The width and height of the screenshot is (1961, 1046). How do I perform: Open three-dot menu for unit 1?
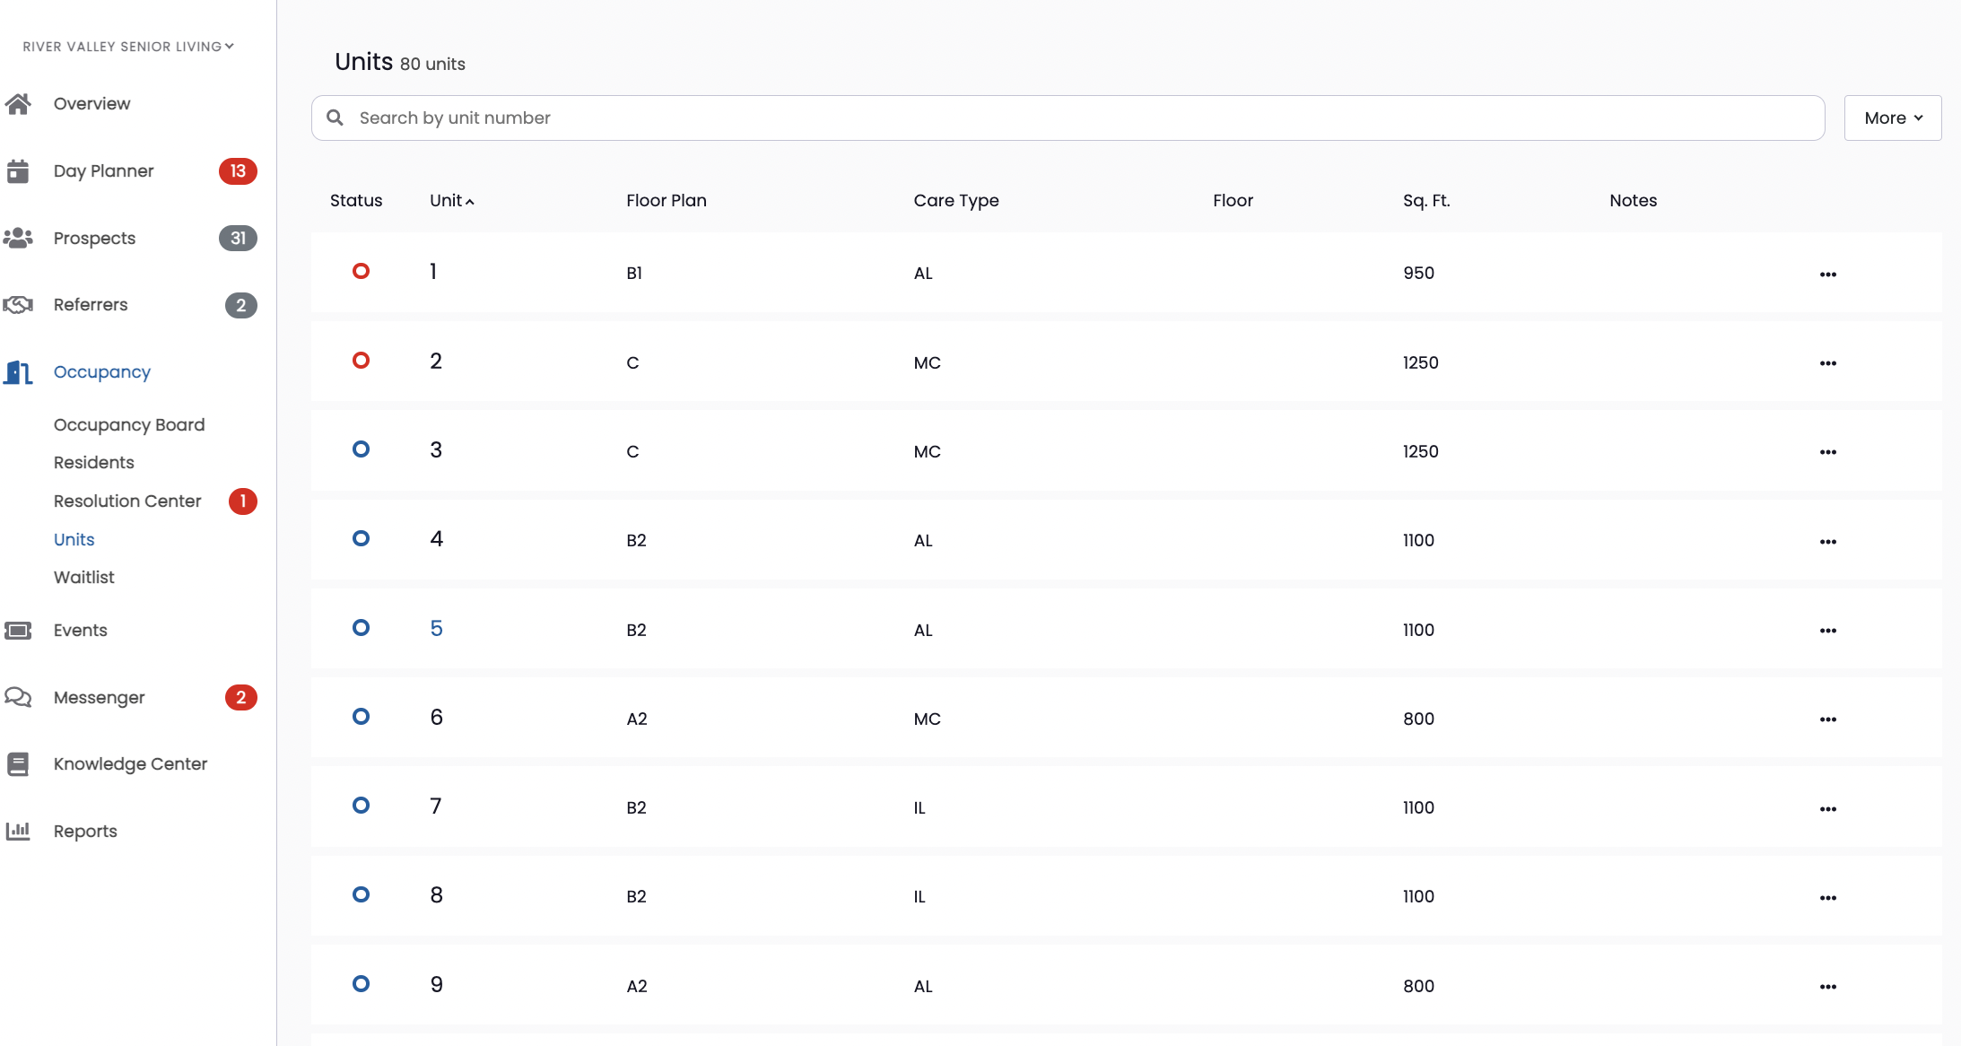1828,275
